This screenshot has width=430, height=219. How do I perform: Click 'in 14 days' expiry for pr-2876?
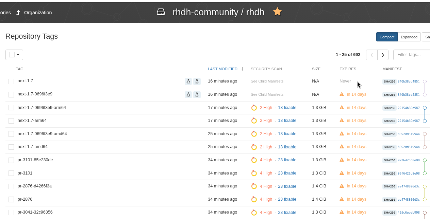(357, 199)
